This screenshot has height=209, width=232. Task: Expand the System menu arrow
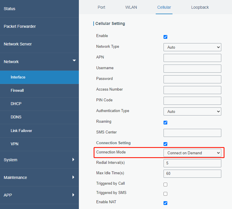click(73, 159)
